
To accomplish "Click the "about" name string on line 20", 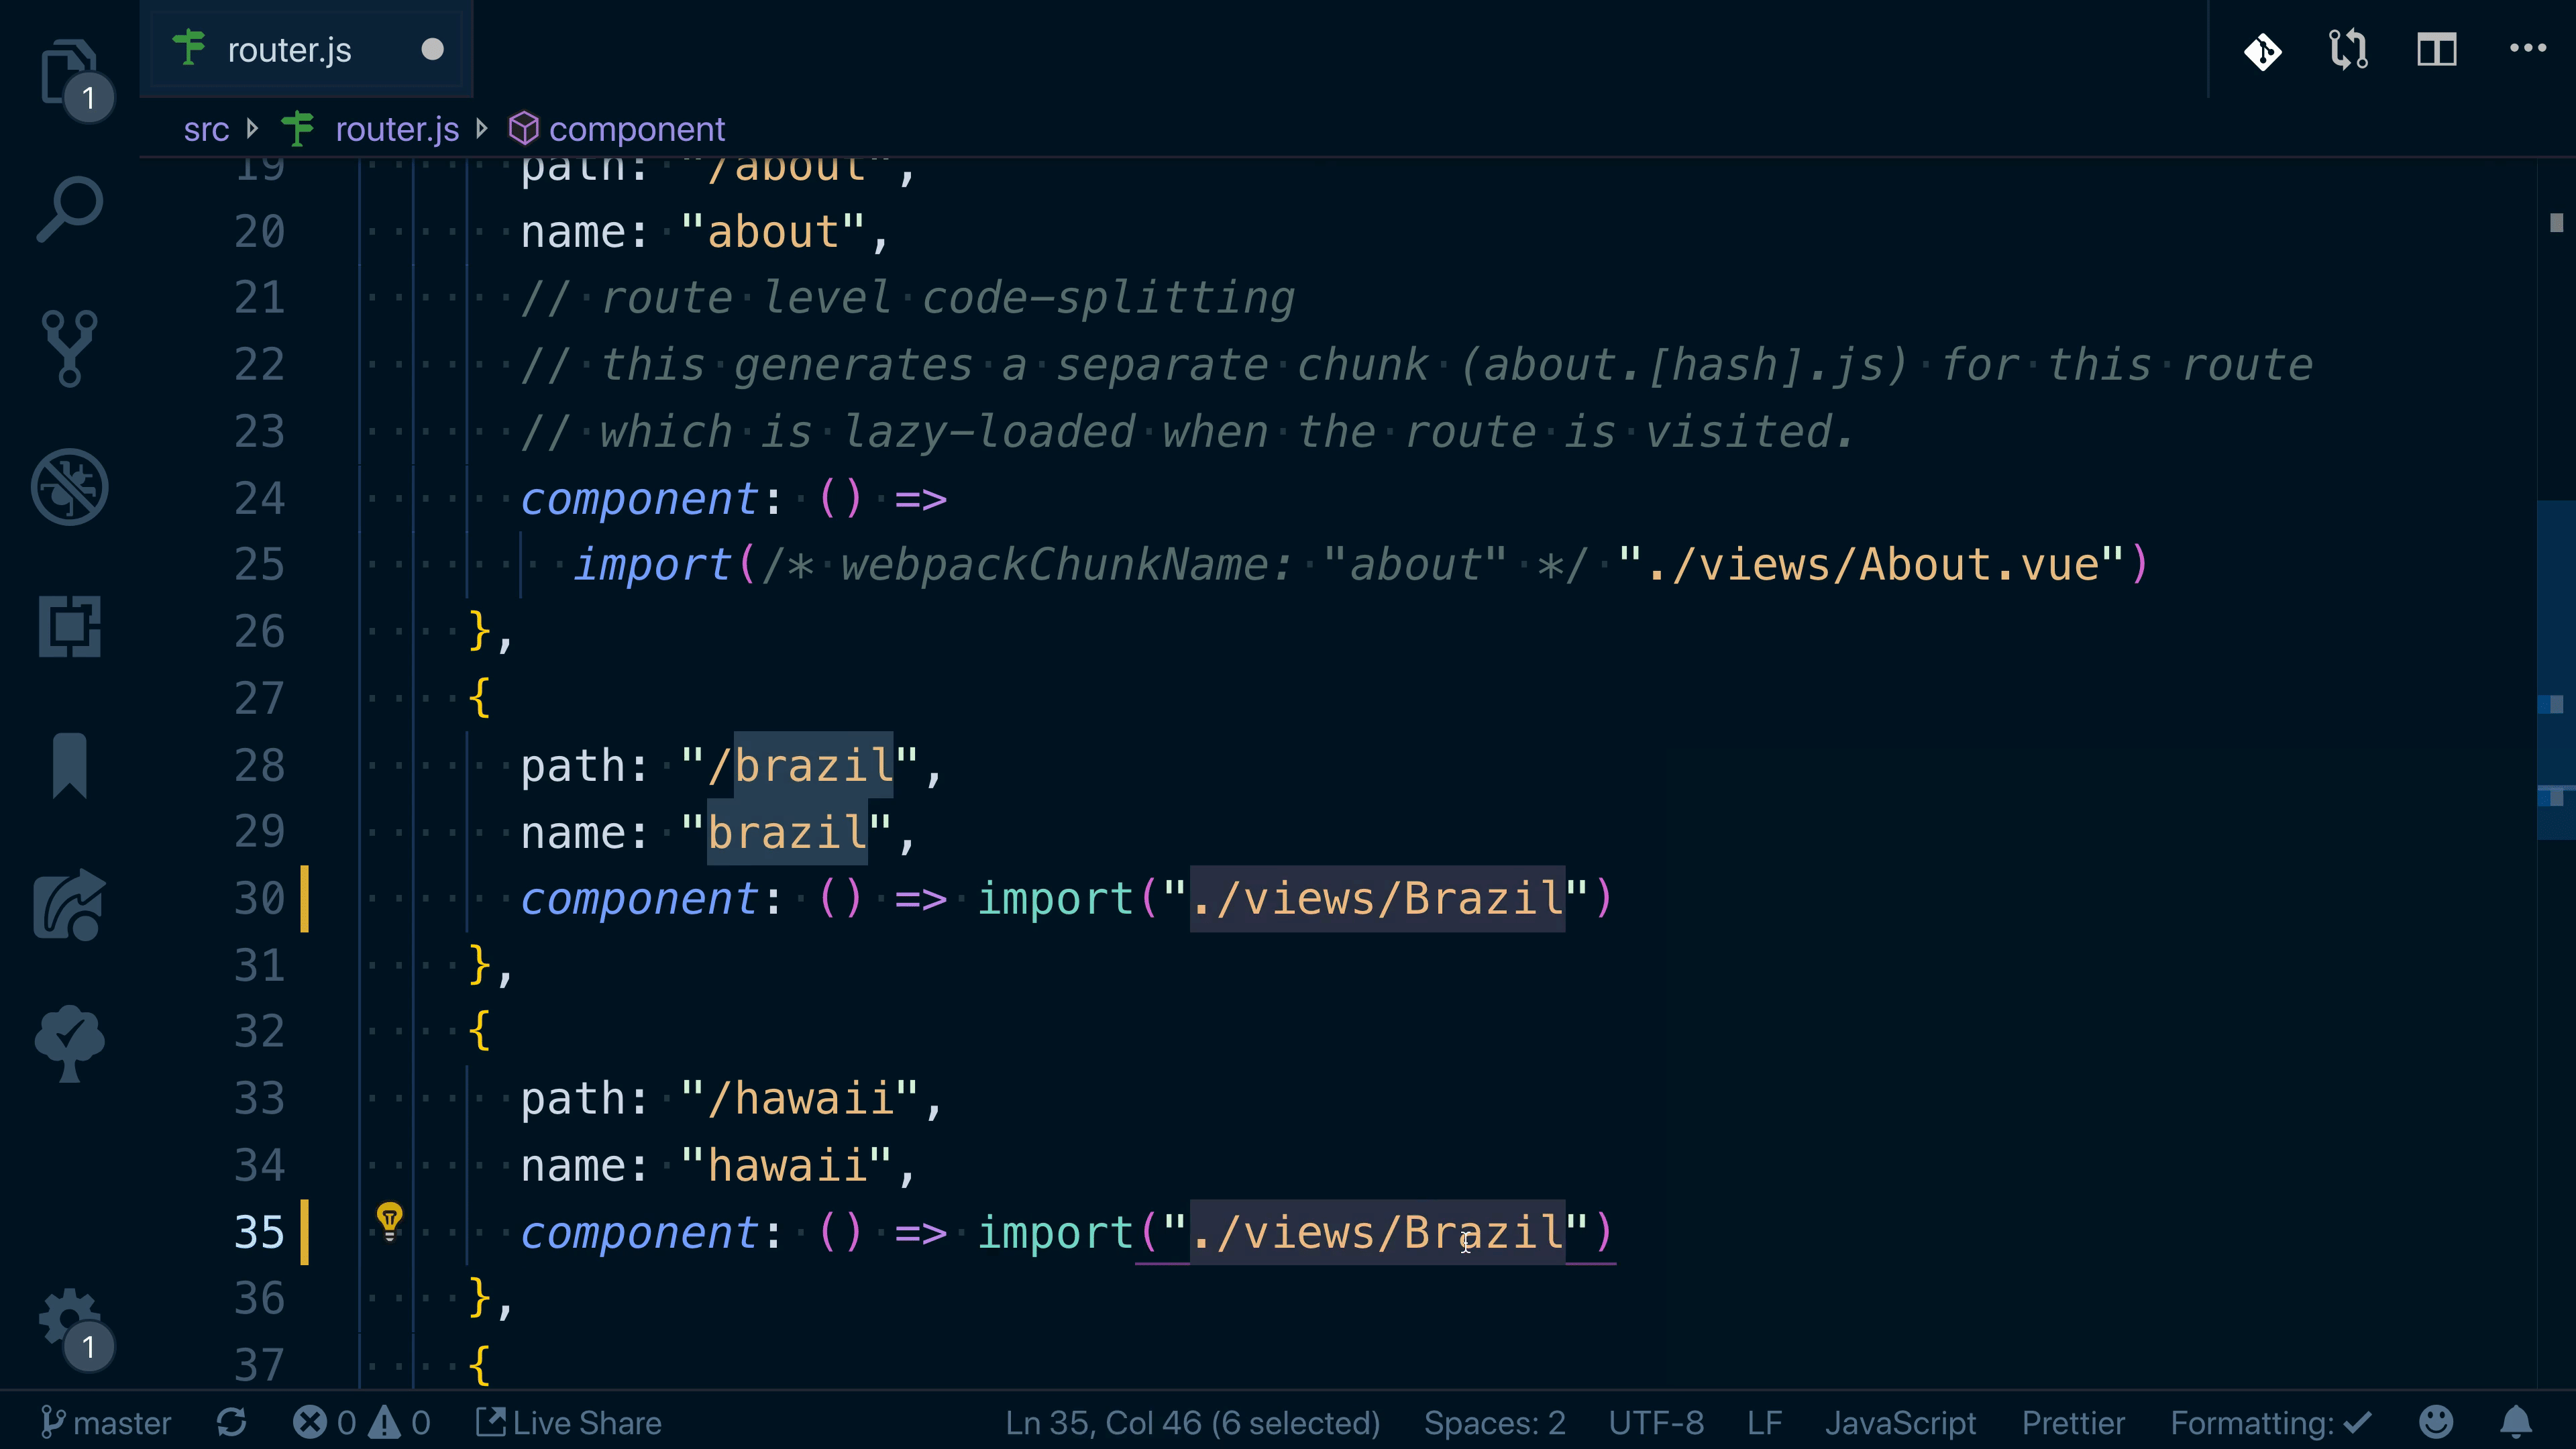I will (773, 232).
